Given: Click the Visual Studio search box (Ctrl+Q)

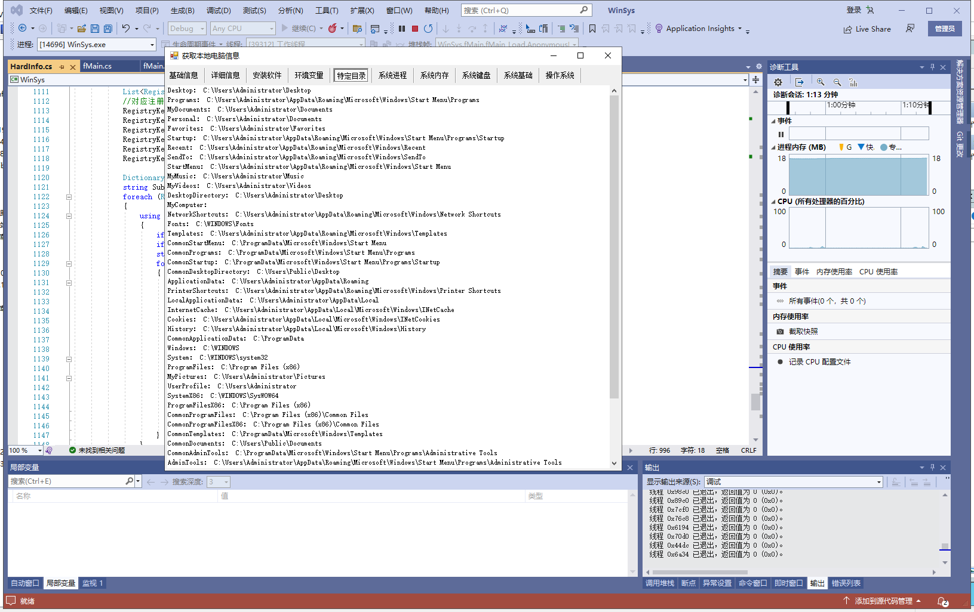Looking at the screenshot, I should pyautogui.click(x=526, y=10).
